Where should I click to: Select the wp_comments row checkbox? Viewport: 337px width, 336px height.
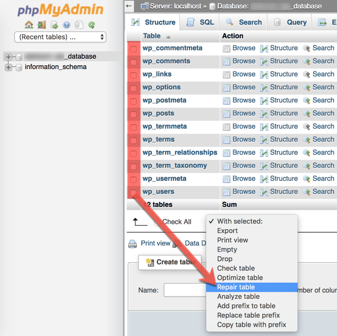click(x=133, y=62)
